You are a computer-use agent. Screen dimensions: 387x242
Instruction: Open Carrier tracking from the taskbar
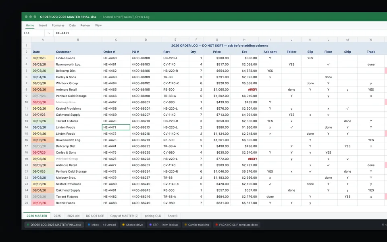tap(197, 225)
